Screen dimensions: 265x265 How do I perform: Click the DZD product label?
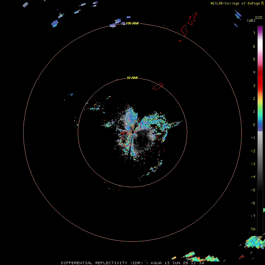click(x=259, y=18)
